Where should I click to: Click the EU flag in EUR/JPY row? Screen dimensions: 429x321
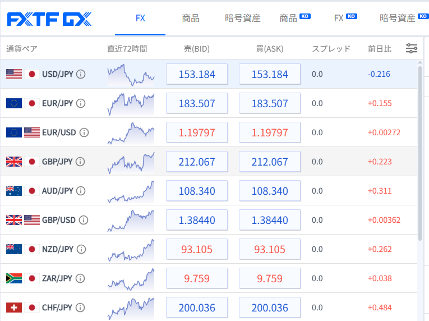(14, 103)
